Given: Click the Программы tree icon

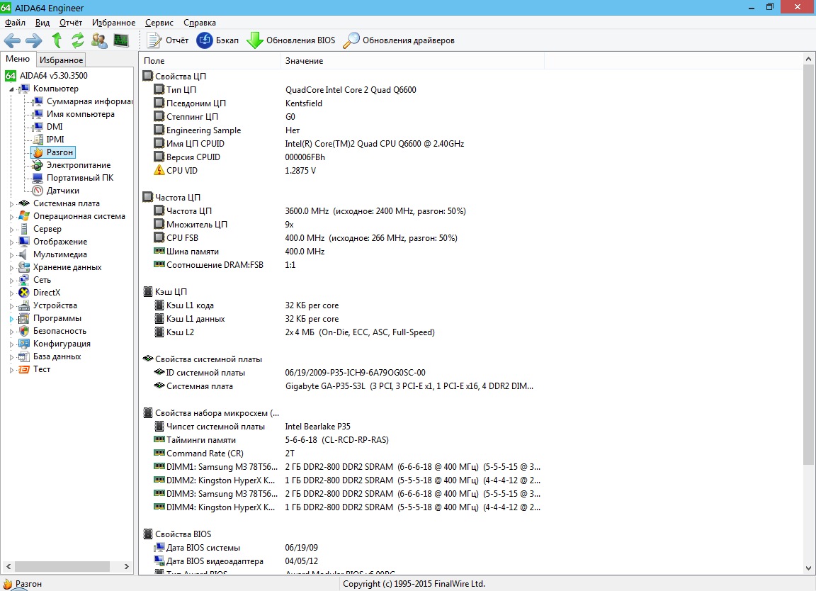Looking at the screenshot, I should (24, 318).
